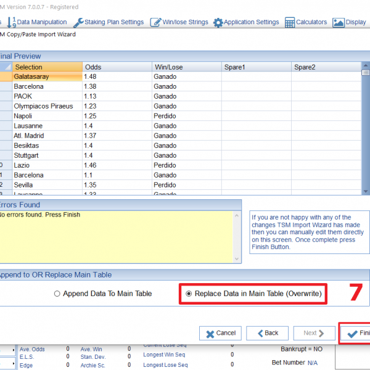Open Staking Plan Settings wrench icon
Image resolution: width=370 pixels, height=370 pixels.
pos(78,23)
